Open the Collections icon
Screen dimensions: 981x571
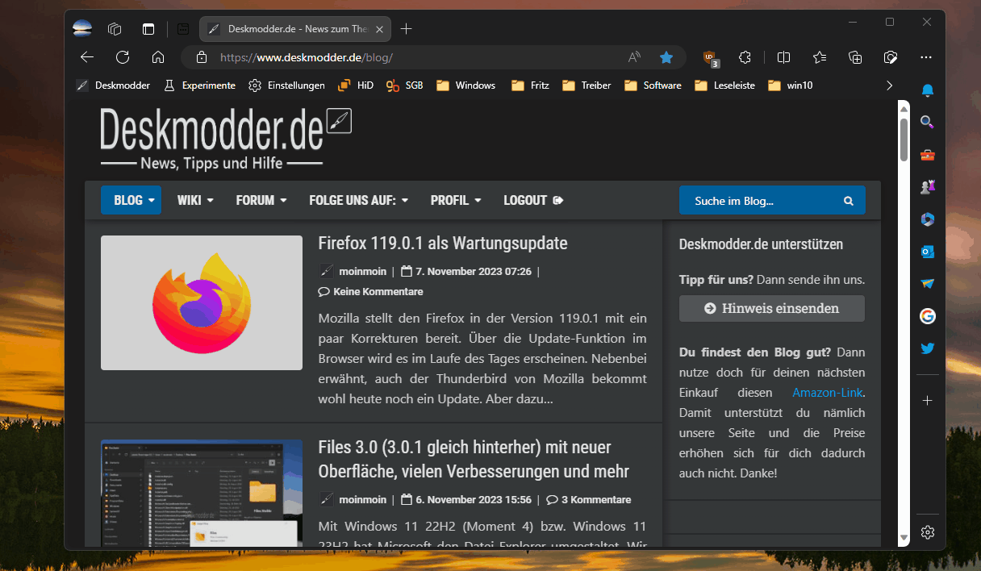[x=856, y=57]
